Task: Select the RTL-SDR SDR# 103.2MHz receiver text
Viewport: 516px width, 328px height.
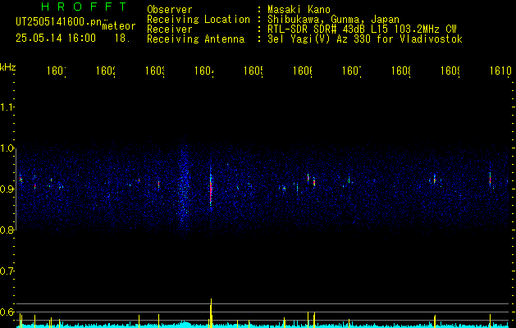Action: pos(362,30)
